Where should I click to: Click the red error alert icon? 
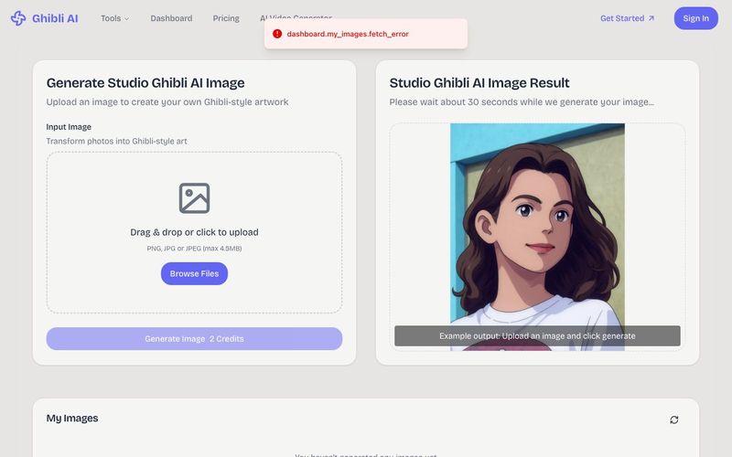click(277, 34)
